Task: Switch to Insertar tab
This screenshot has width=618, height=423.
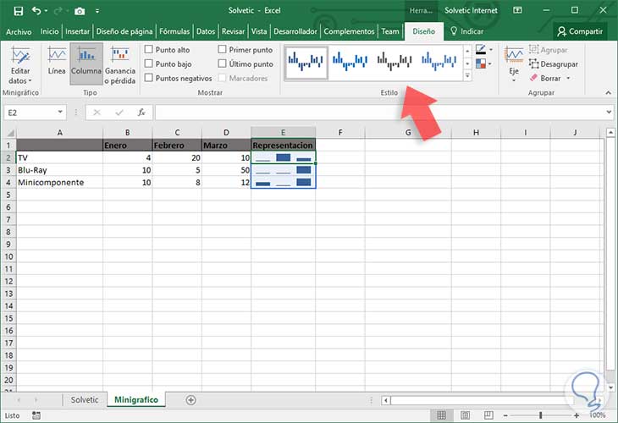Action: 77,31
